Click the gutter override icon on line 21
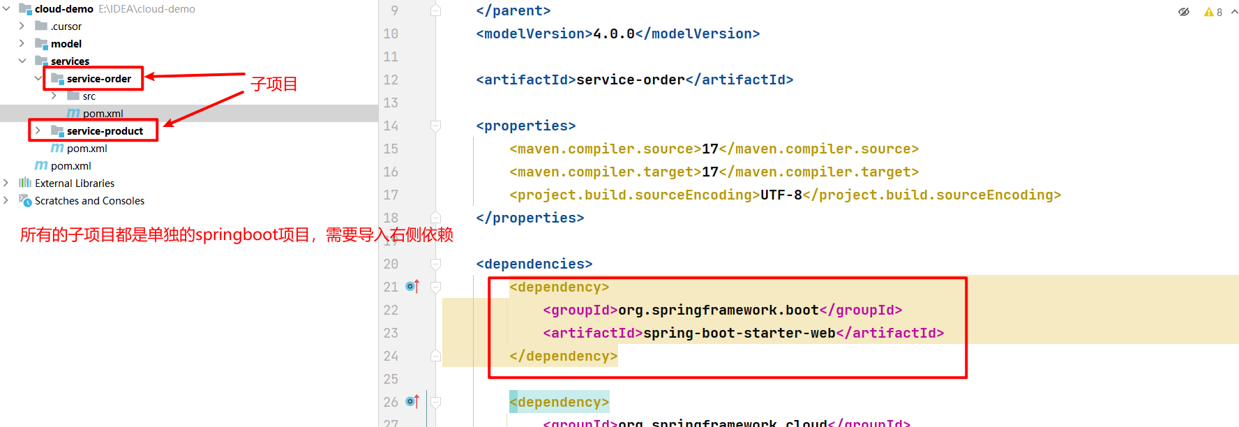Screen dimensions: 1239x427 412,286
